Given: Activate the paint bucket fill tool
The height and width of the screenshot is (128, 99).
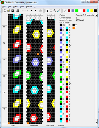Looking at the screenshot, I should pyautogui.click(x=55, y=11).
